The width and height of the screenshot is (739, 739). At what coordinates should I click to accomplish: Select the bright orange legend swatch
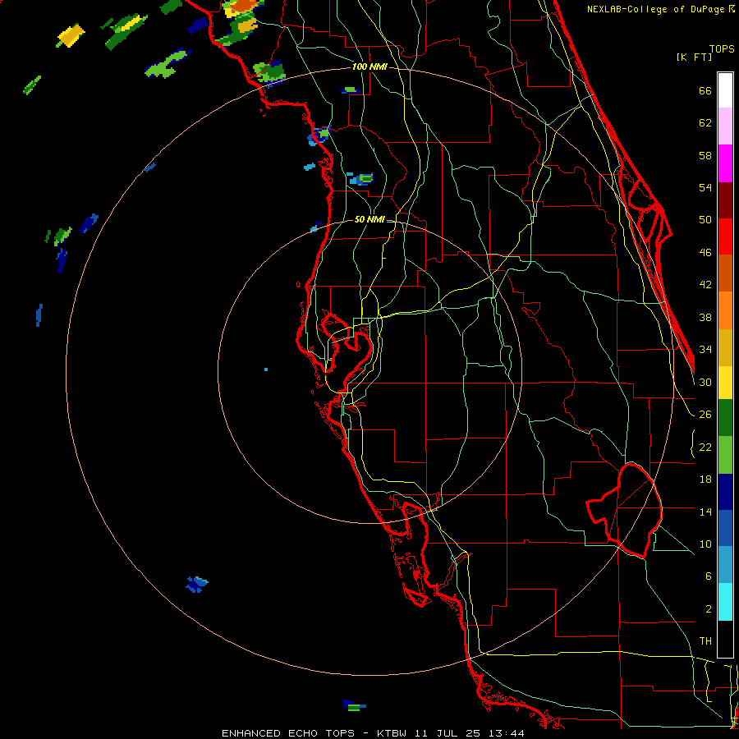tap(725, 310)
